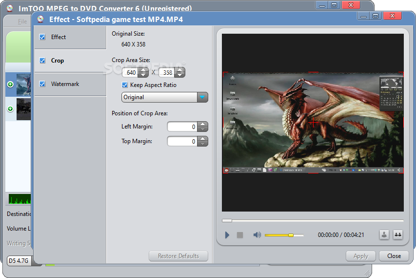Select dragon video thumbnail in main window
The height and width of the screenshot is (278, 416).
point(23,85)
